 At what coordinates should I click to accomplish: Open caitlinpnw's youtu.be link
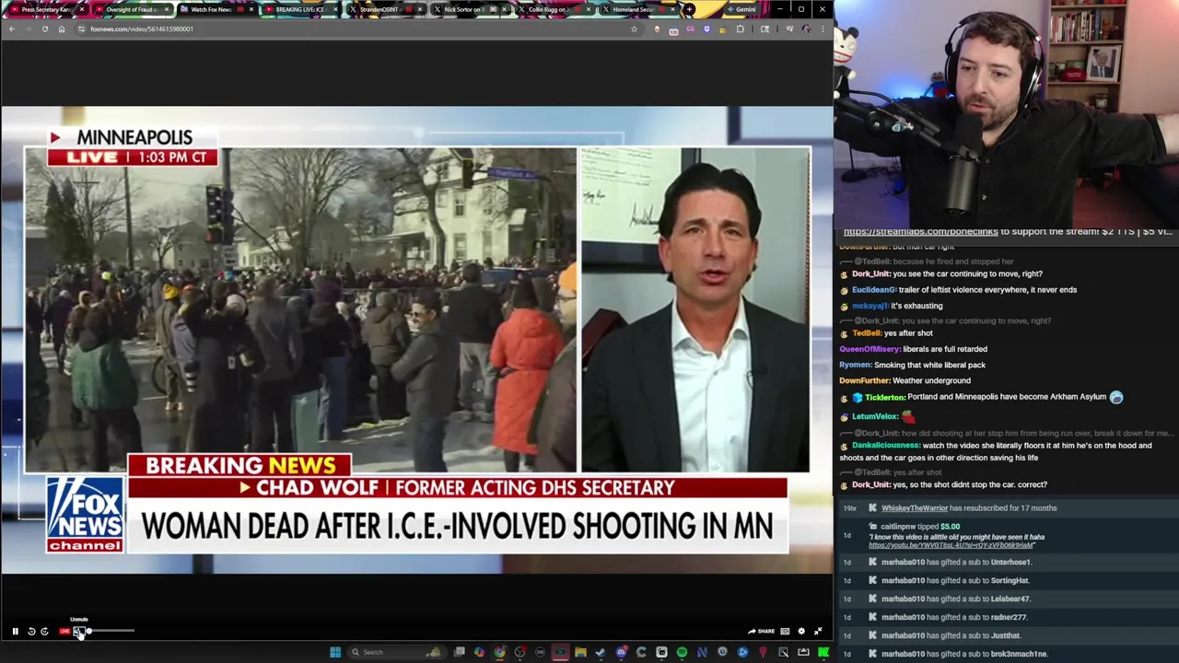click(x=951, y=545)
